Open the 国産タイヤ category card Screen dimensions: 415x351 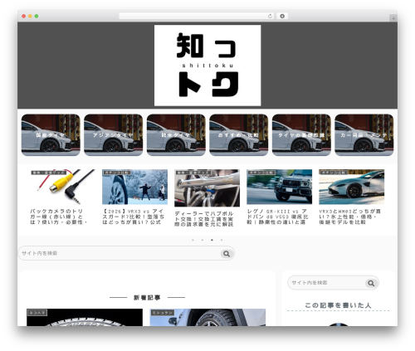coord(51,135)
